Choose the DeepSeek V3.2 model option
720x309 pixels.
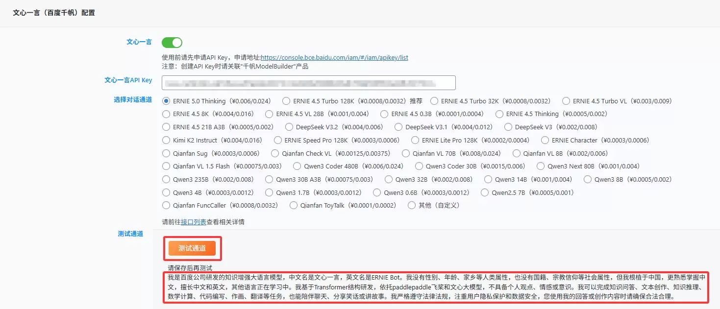tap(289, 127)
